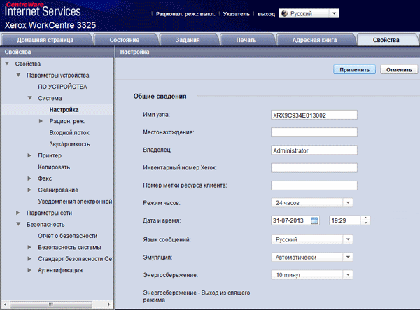This screenshot has width=420, height=310.
Task: Click the time field showing 19:29
Action: click(x=345, y=220)
